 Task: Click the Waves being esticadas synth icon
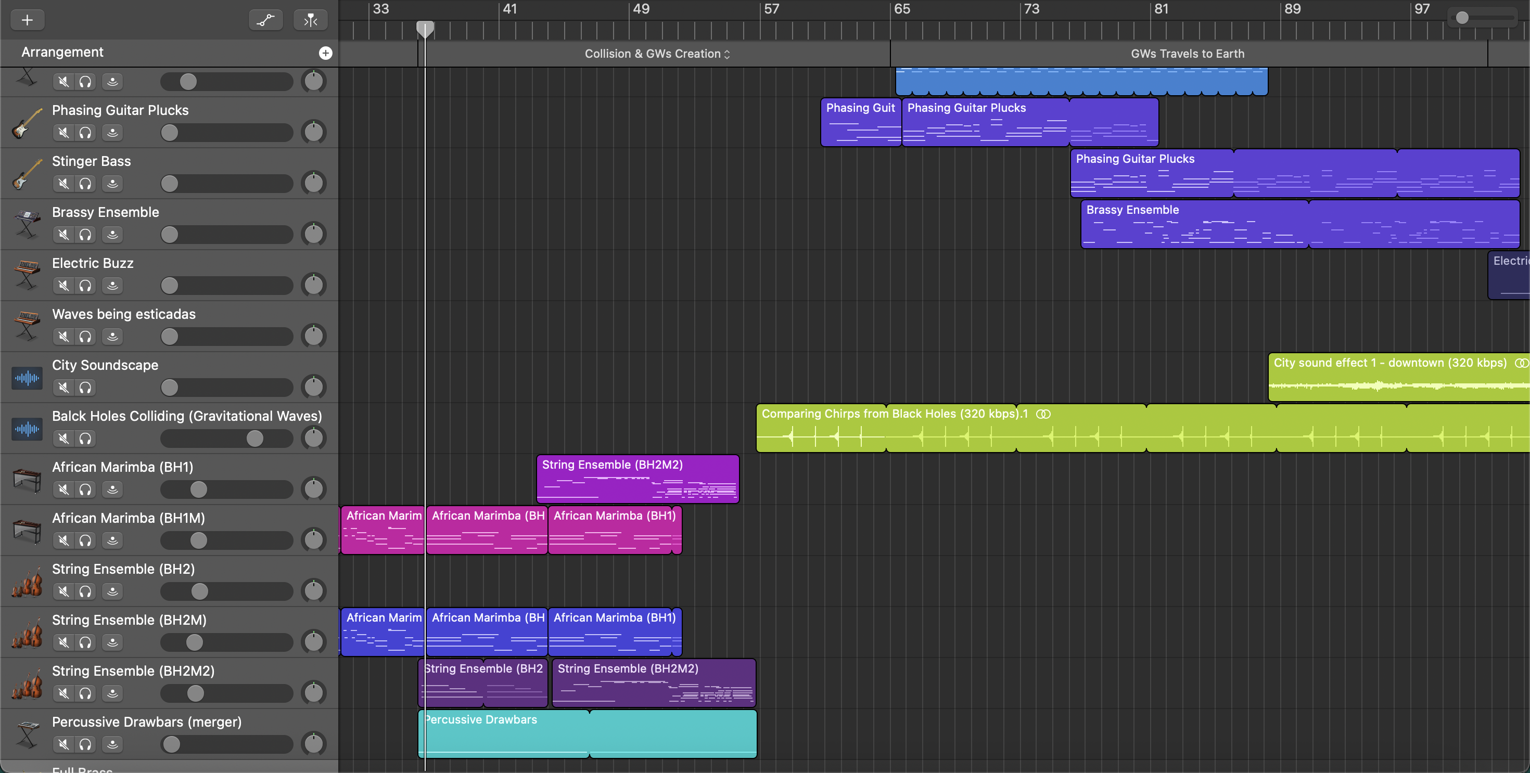point(26,327)
